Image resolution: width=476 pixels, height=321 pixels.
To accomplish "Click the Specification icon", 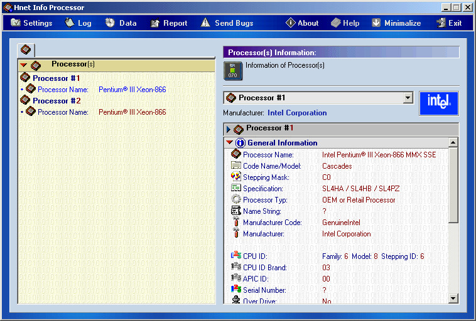I will point(236,188).
